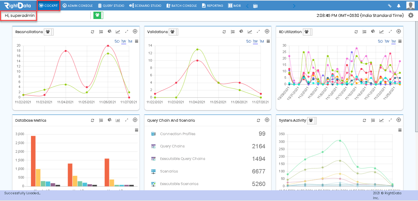Refresh the Reconciliations widget
The image size is (418, 201).
click(92, 32)
